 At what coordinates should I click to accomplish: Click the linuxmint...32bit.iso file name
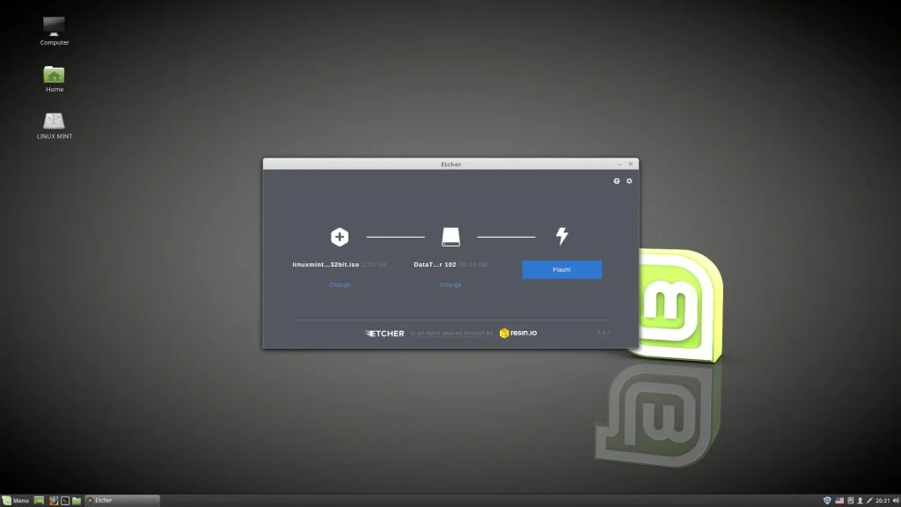[x=326, y=264]
